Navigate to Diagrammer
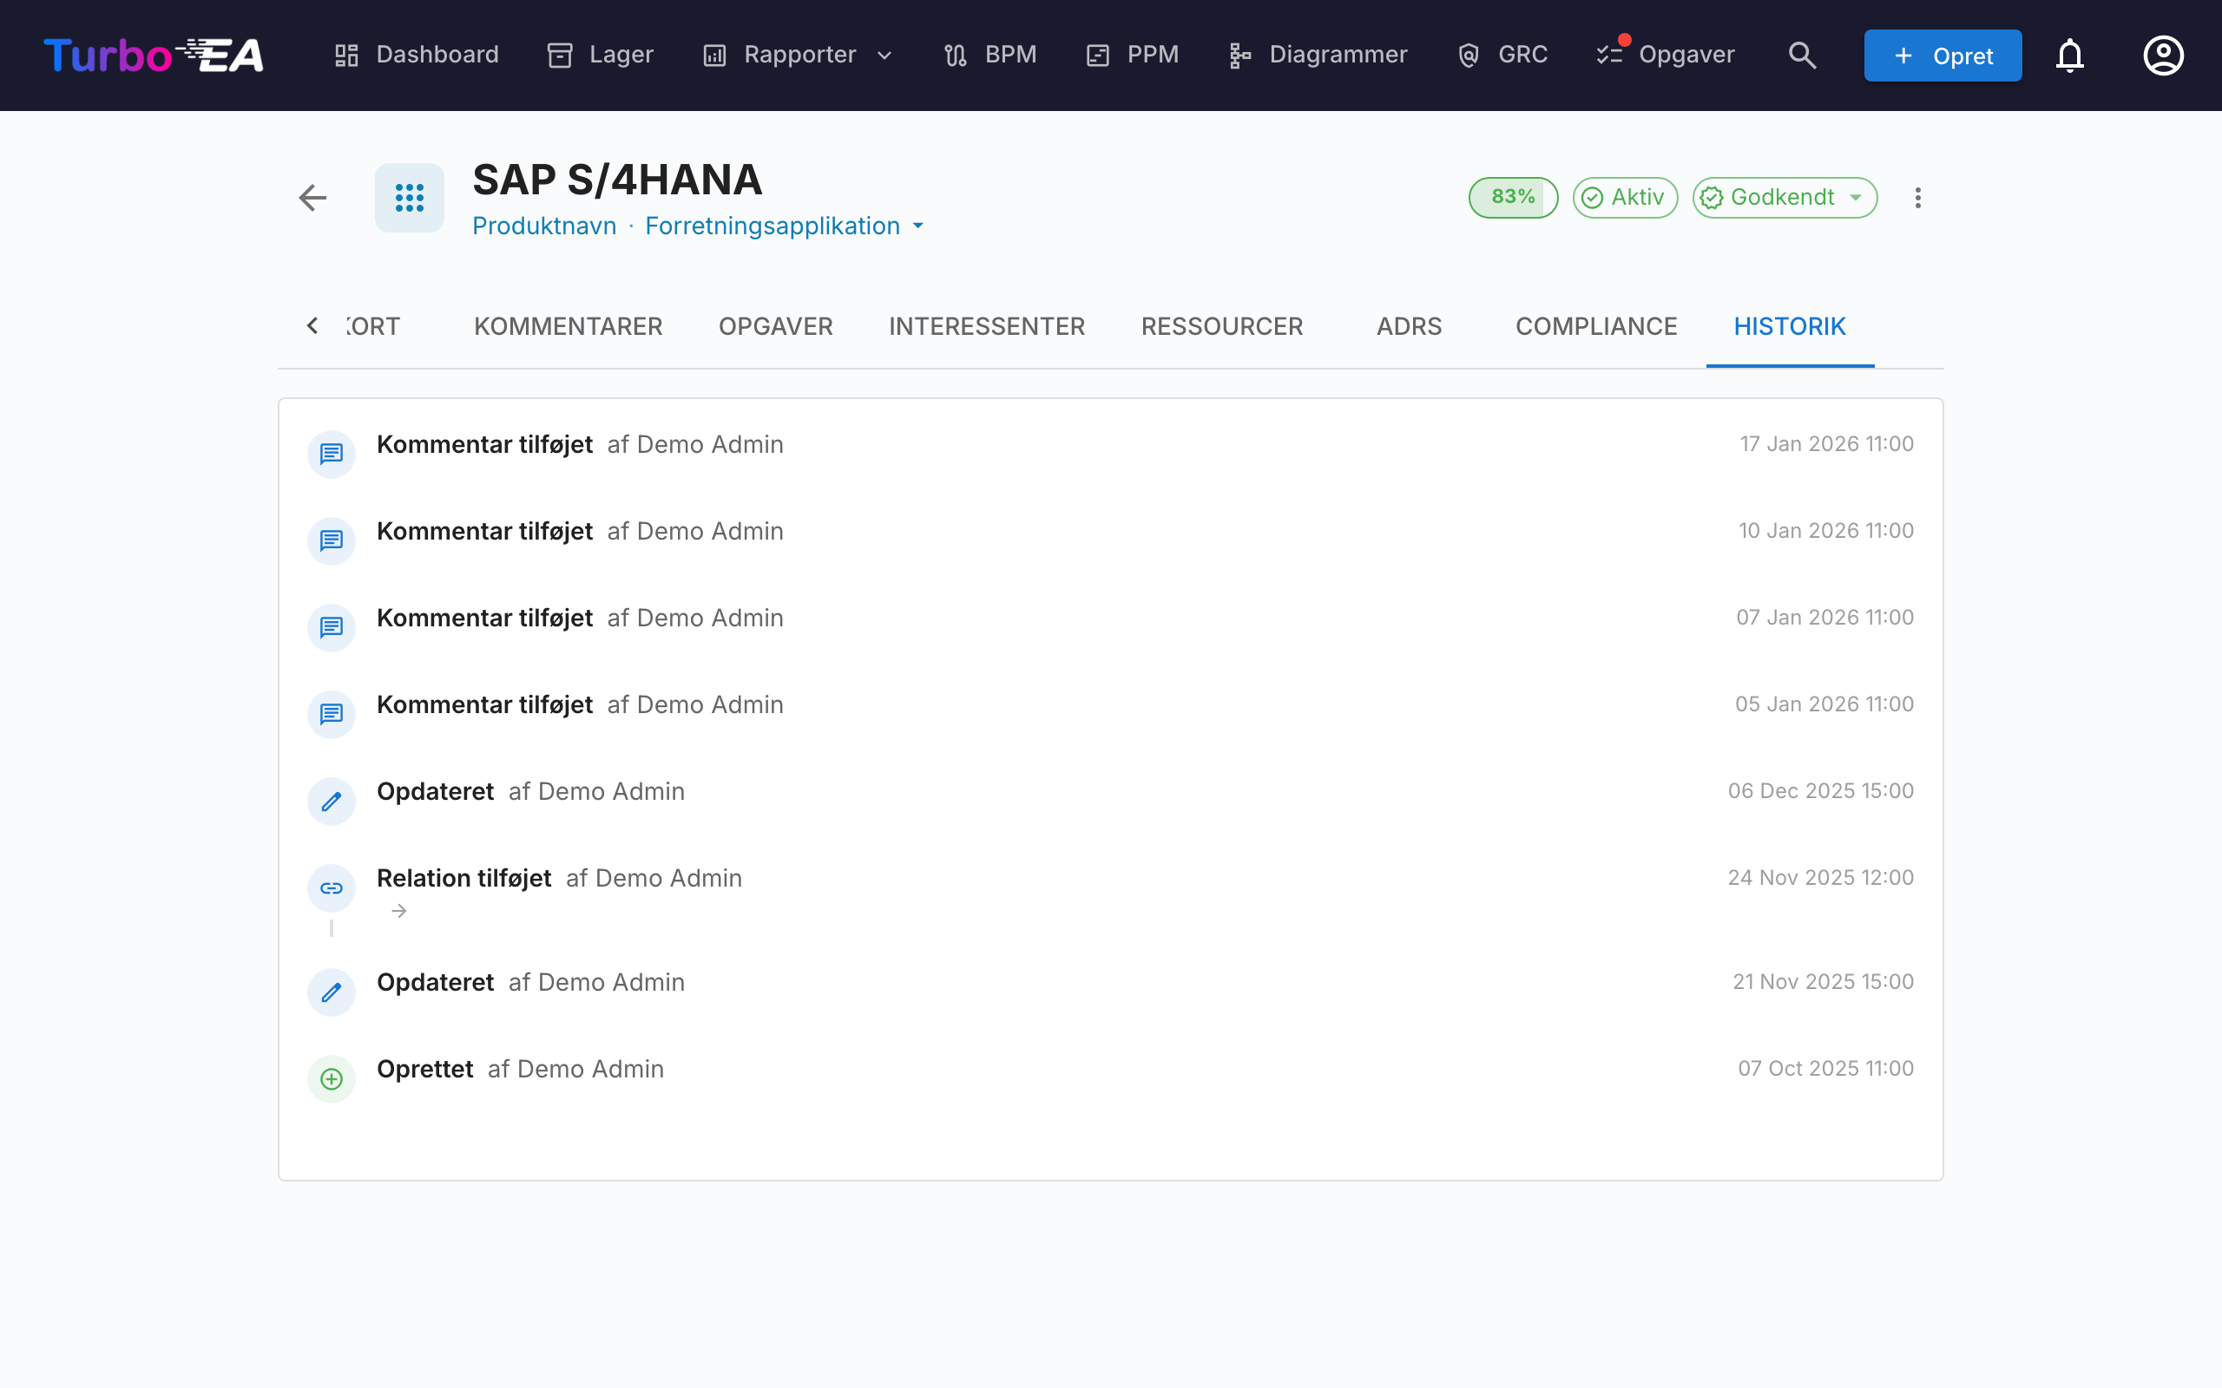 tap(1317, 55)
